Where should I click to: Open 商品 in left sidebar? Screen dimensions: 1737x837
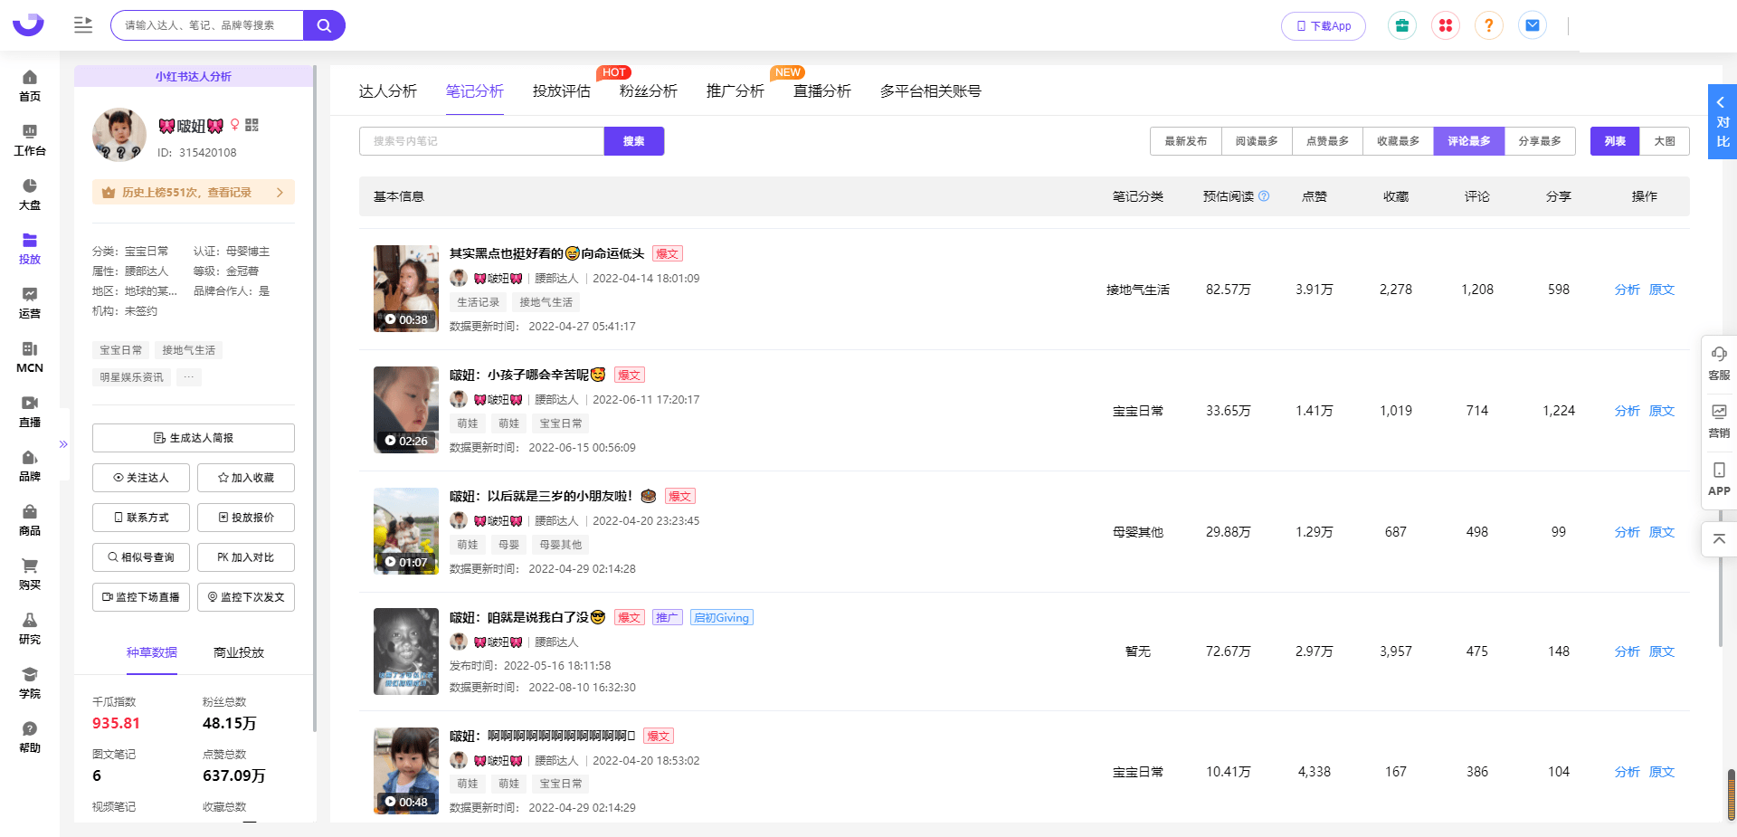click(x=30, y=520)
